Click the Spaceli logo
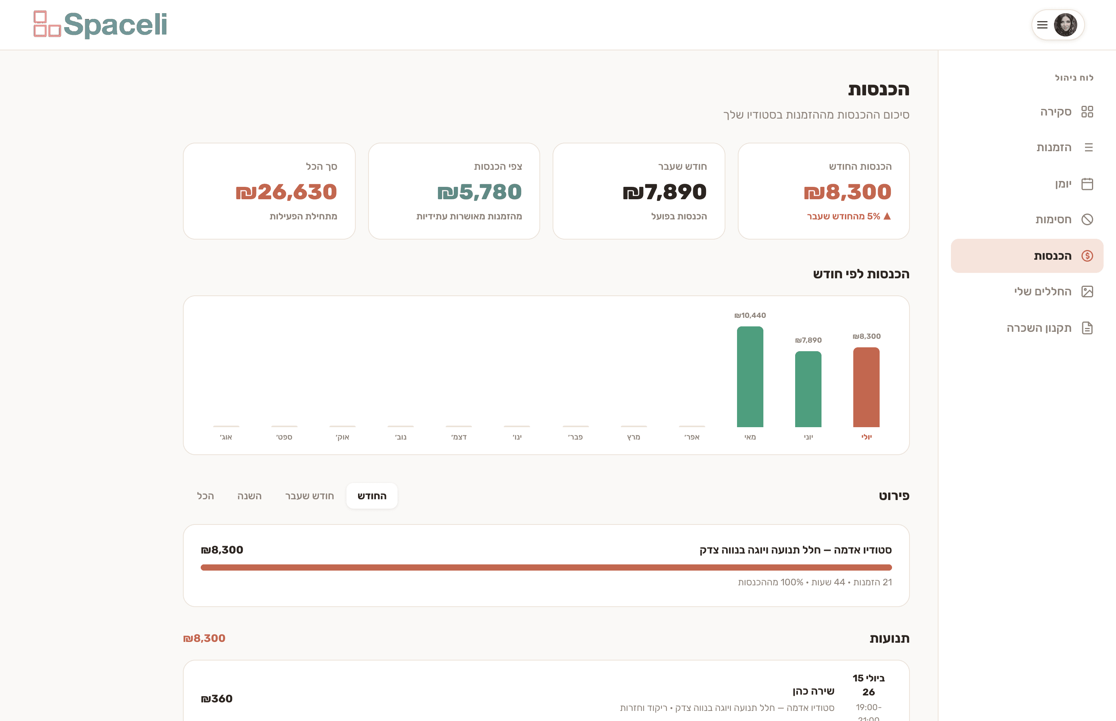The image size is (1116, 721). [100, 24]
